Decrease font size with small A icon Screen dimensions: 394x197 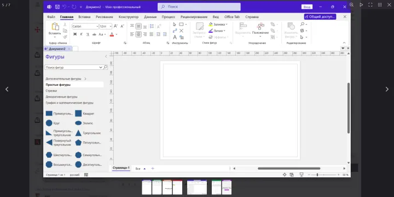click(x=122, y=26)
